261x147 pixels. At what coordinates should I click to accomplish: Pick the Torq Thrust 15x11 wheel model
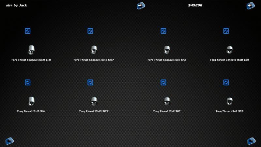167,101
